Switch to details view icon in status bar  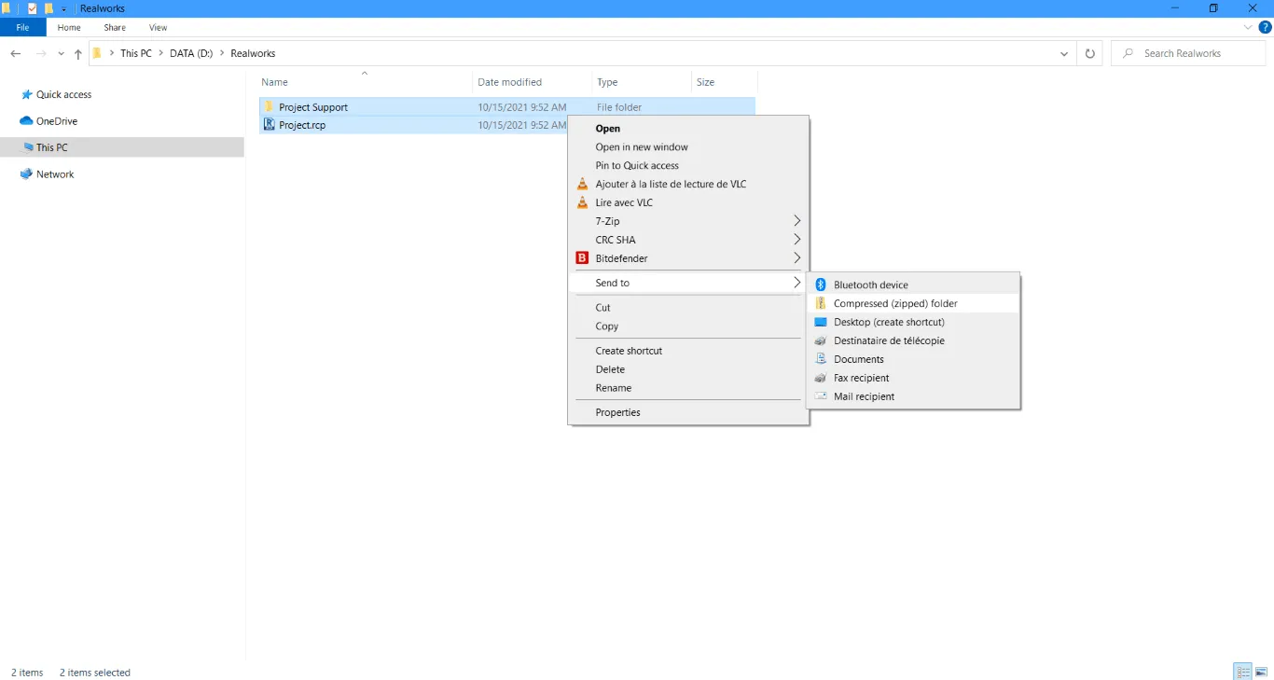[1243, 672]
